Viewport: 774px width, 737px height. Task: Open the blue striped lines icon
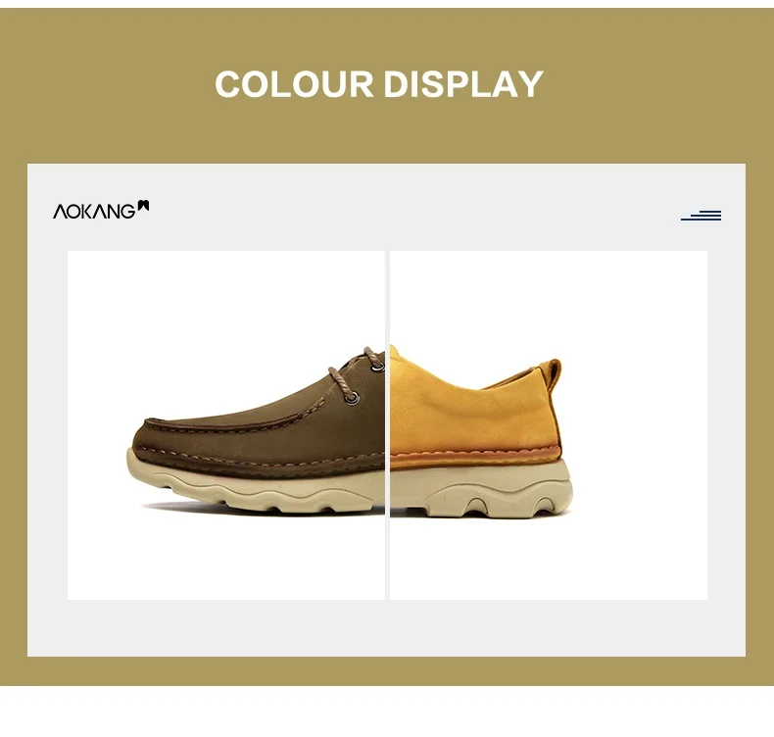701,216
